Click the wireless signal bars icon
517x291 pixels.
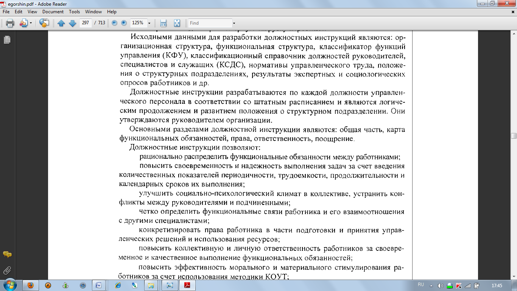click(x=468, y=285)
